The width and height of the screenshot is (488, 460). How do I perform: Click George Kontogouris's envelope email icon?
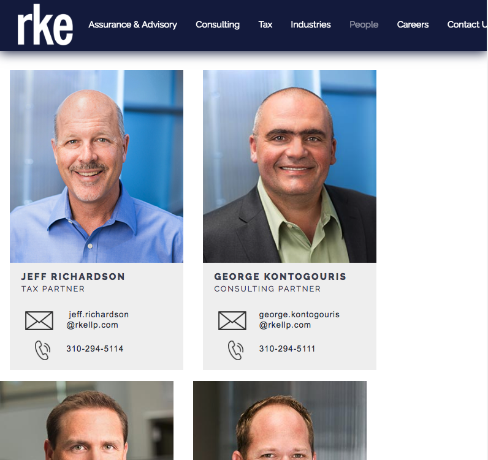(x=232, y=321)
